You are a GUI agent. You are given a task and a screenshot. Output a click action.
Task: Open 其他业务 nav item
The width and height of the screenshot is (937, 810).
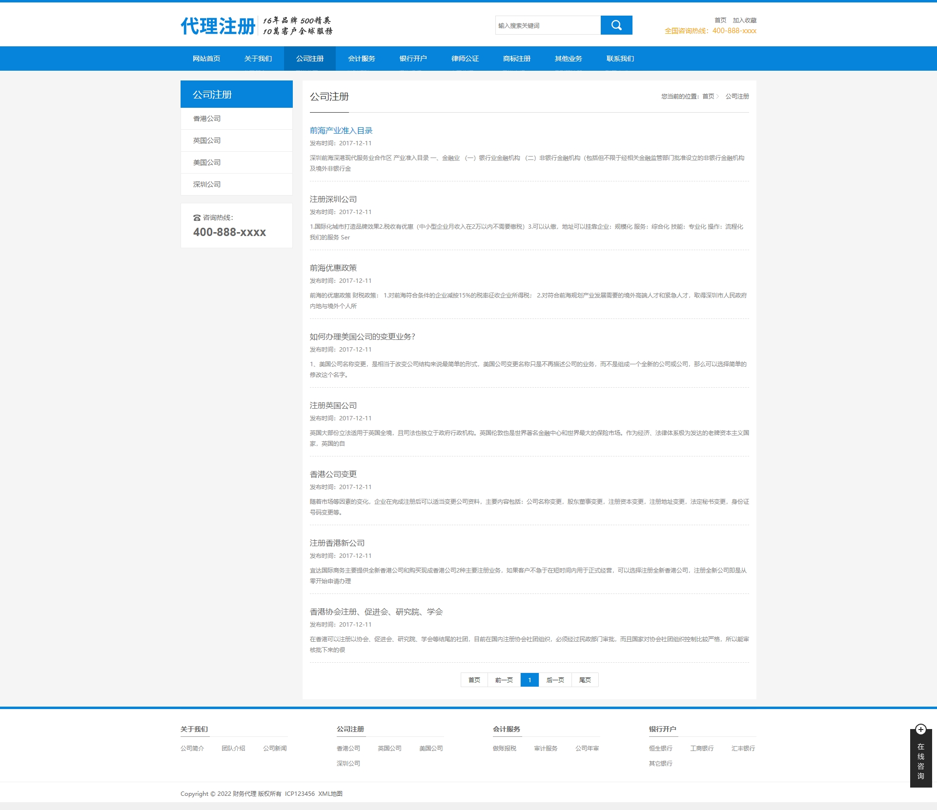click(x=569, y=59)
